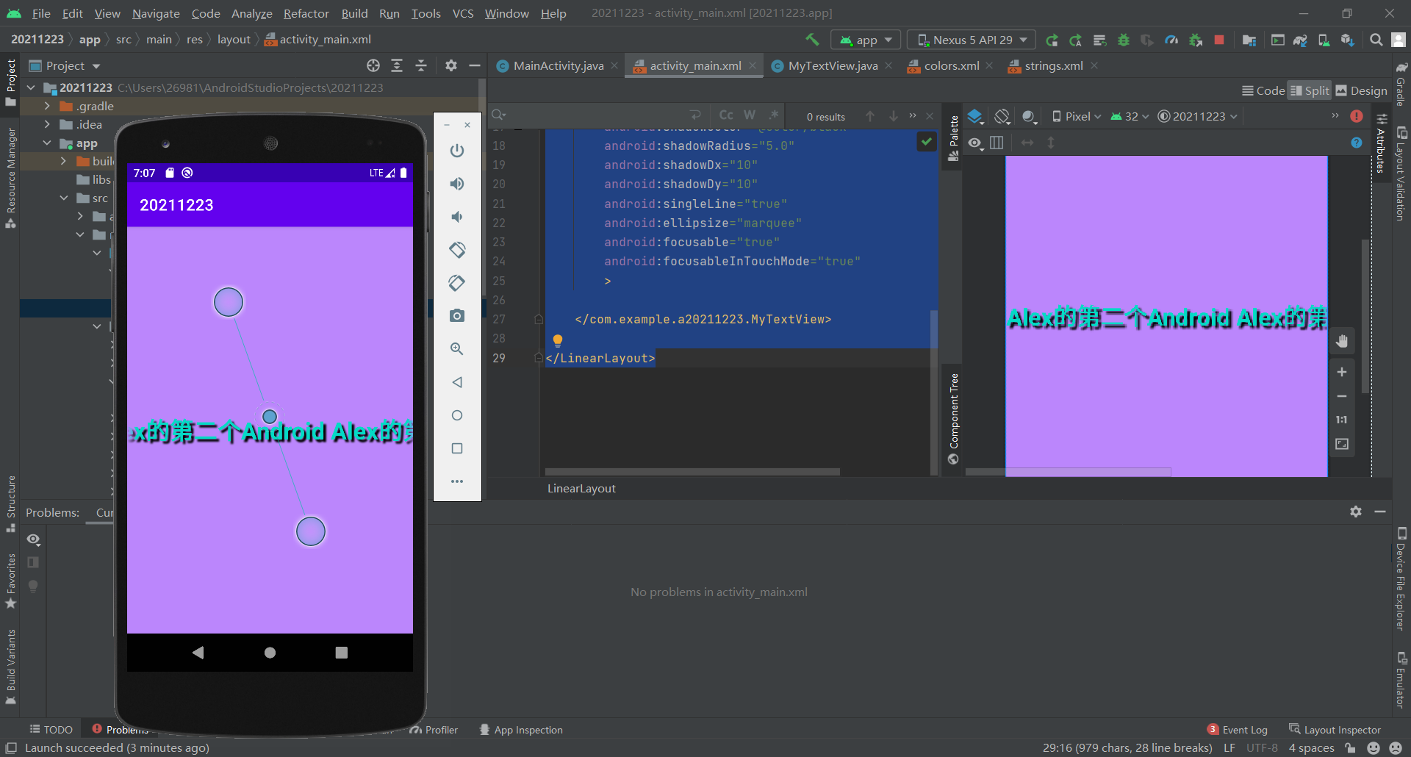The height and width of the screenshot is (757, 1411).
Task: Raise emulator volume with volume up icon
Action: click(457, 184)
